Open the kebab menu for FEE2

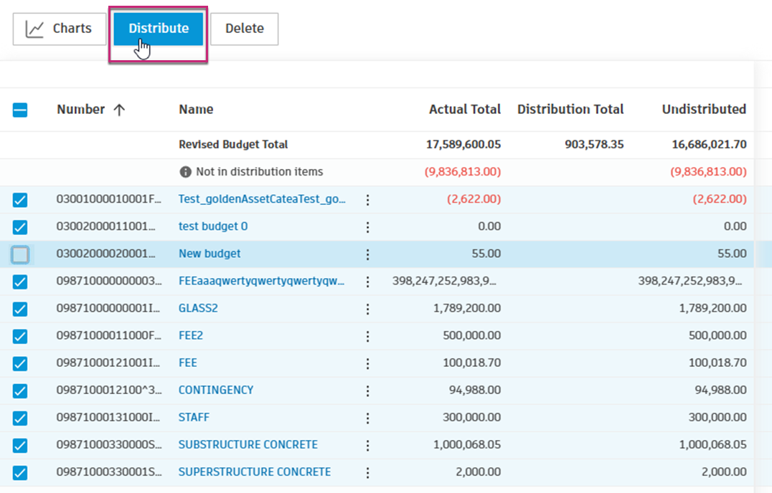(367, 336)
